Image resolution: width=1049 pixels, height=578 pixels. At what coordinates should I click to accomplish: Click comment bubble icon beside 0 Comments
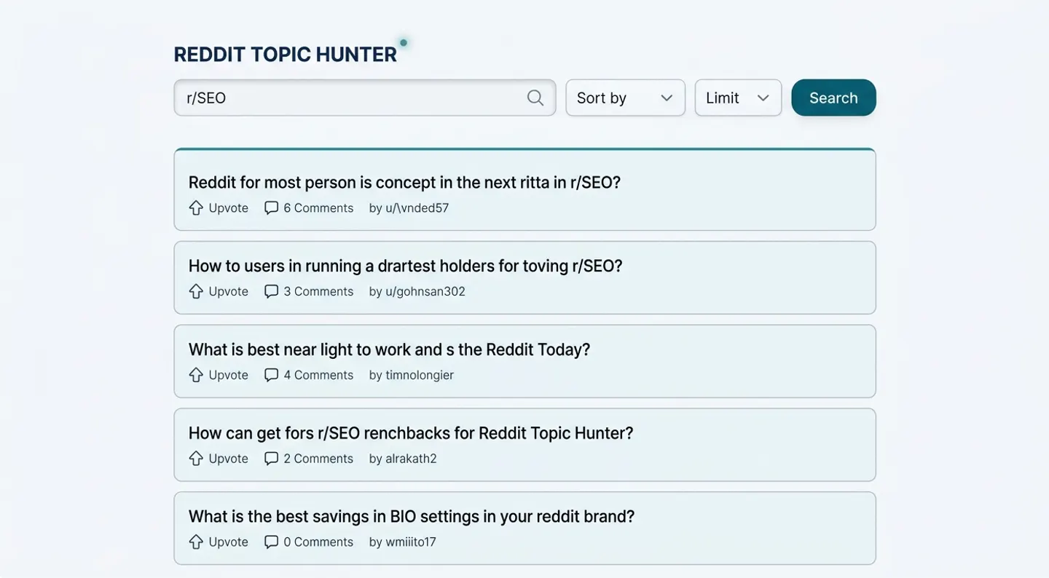coord(271,542)
